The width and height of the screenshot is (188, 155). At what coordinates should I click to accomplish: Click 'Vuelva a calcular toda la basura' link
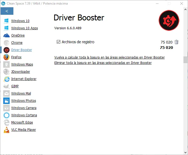click(110, 57)
